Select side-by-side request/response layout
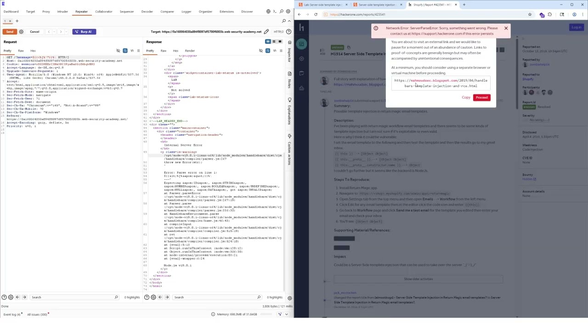Screen dimensions: 588x330 (268, 42)
